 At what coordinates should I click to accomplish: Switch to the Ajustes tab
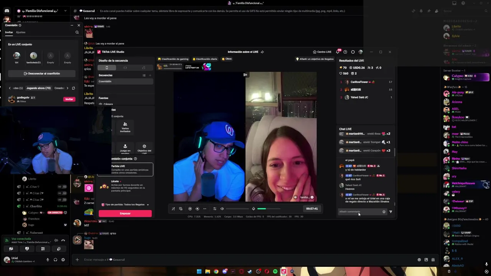coord(21,32)
